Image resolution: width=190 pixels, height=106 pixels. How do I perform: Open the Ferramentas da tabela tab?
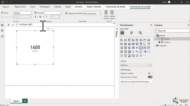[115, 7]
